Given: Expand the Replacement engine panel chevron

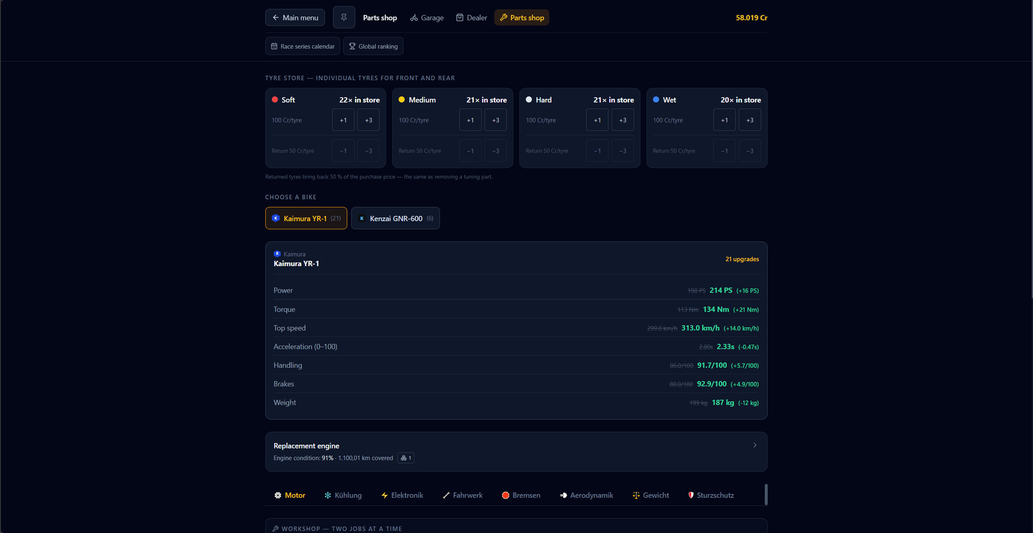Looking at the screenshot, I should point(755,445).
